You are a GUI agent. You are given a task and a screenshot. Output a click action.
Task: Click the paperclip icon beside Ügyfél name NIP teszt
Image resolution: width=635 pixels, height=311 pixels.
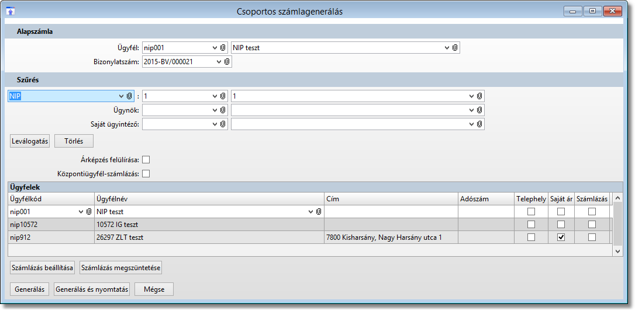(455, 48)
